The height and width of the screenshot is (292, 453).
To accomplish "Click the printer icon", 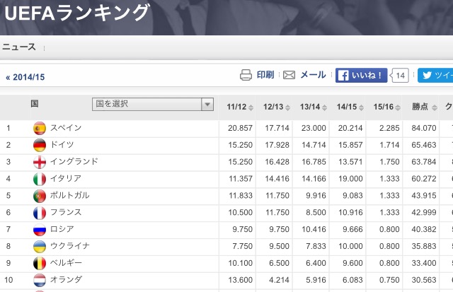I will pos(246,75).
